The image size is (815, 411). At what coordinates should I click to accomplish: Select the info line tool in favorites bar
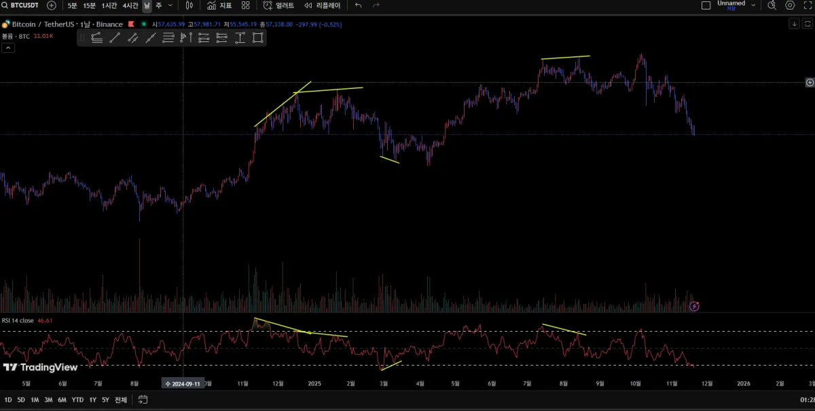coord(133,38)
